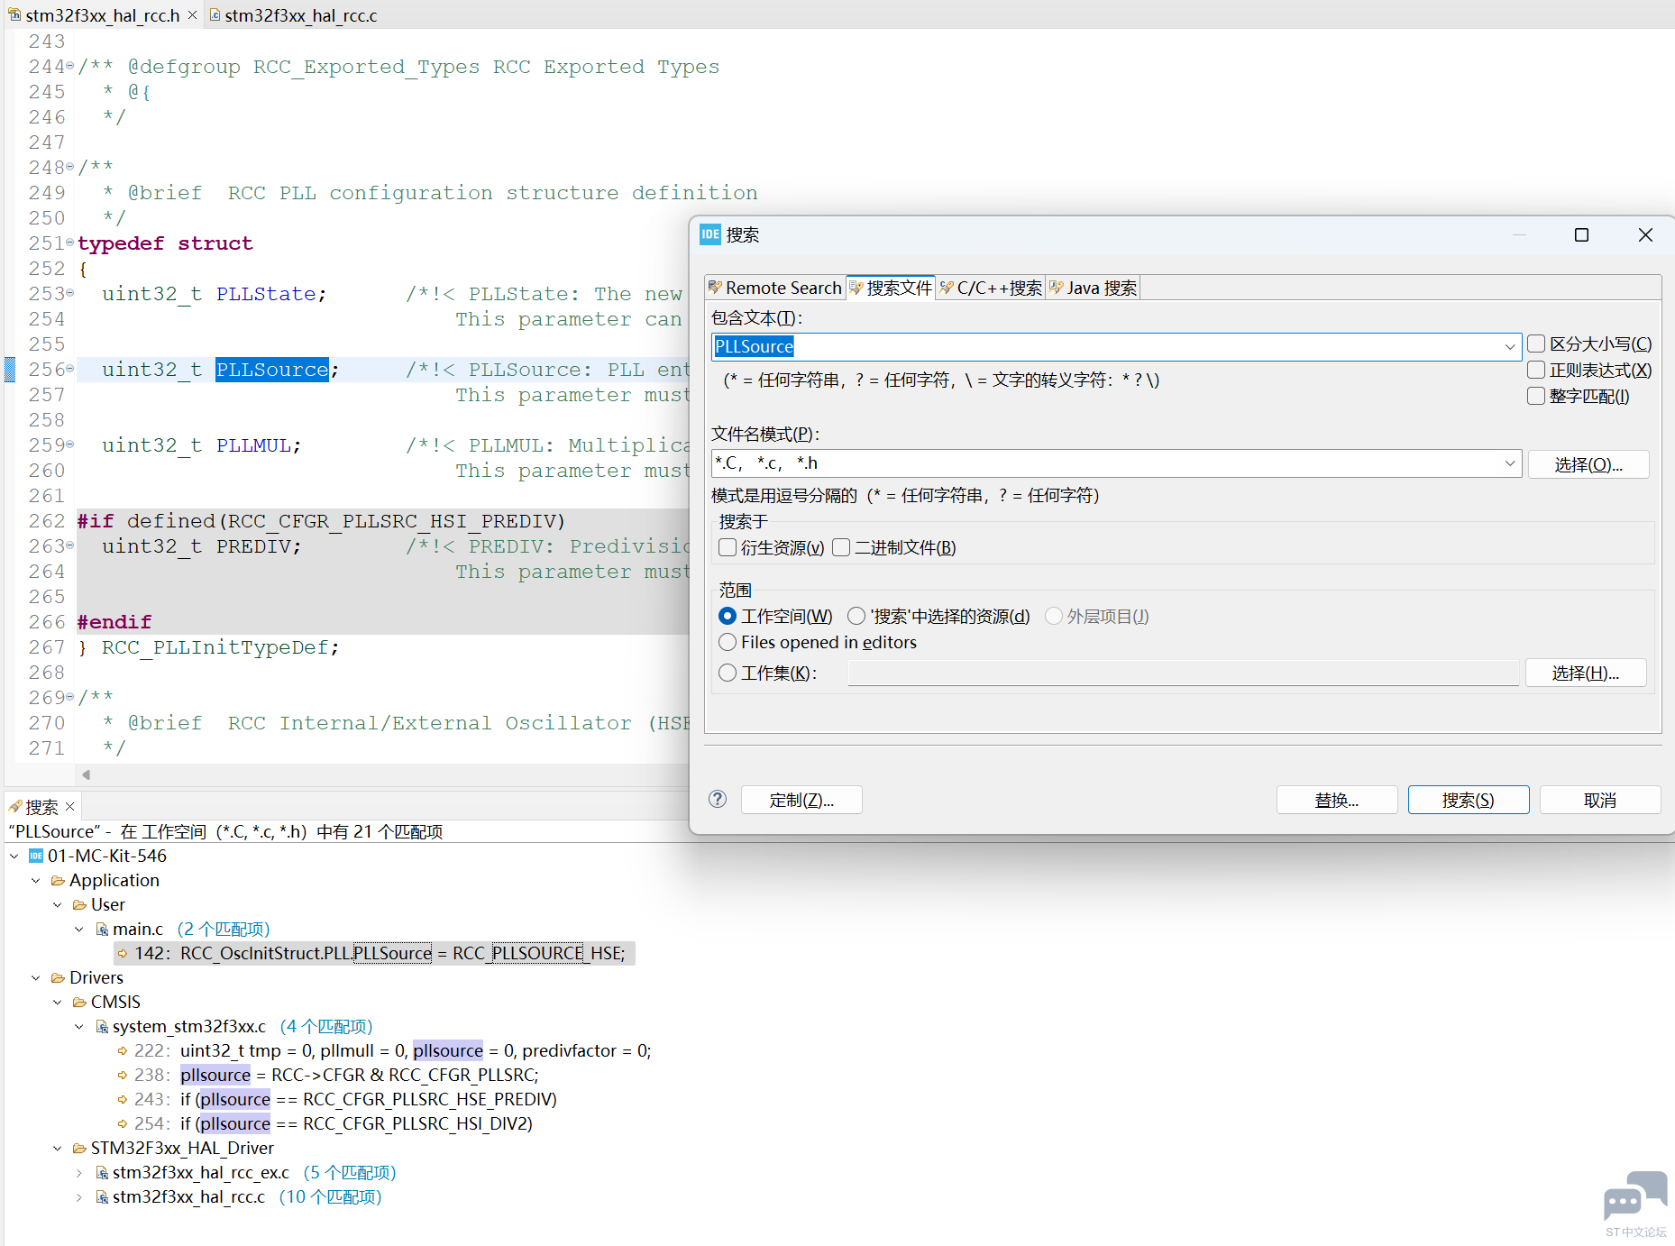The height and width of the screenshot is (1246, 1675).
Task: Click the system_stm32f3xx.c file icon
Action: pos(102,1026)
